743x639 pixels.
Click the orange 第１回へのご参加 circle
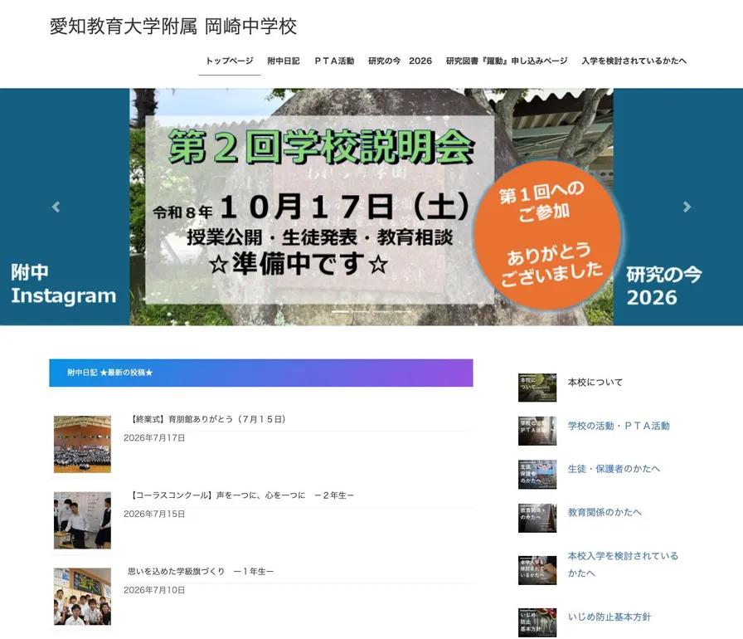[x=549, y=235]
